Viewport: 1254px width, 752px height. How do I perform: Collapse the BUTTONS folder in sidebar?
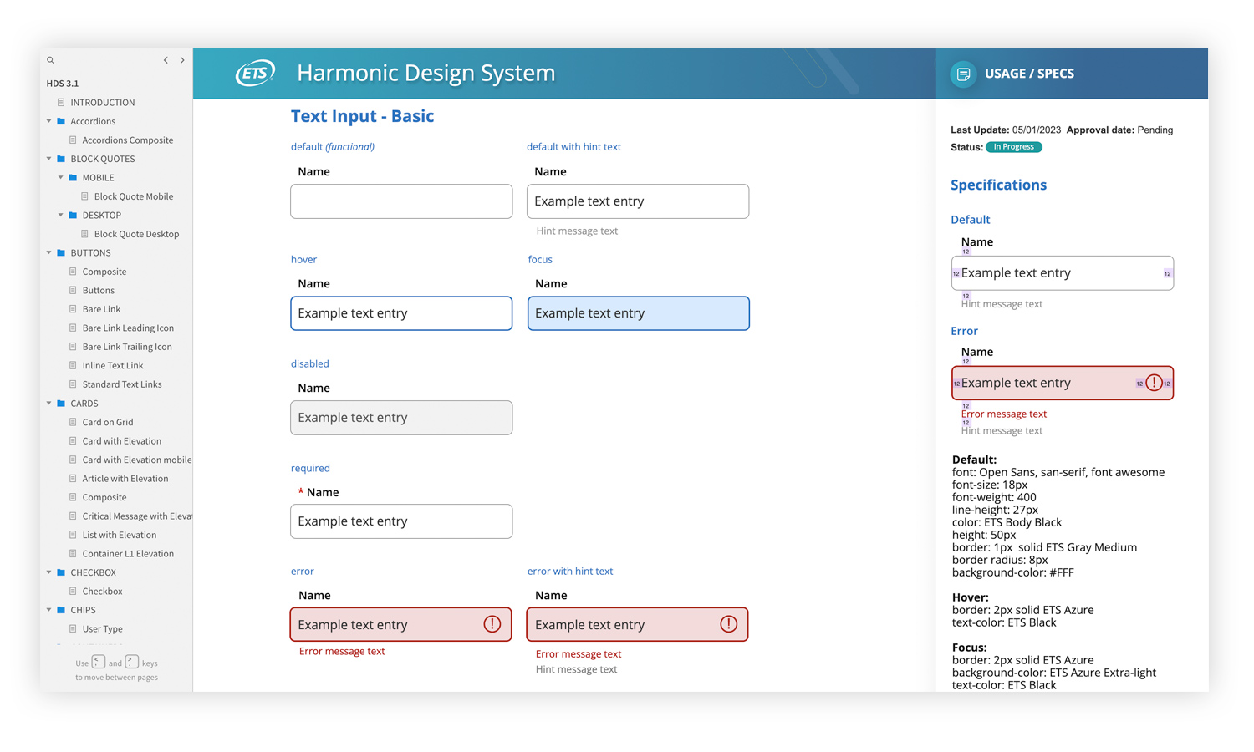pyautogui.click(x=49, y=252)
